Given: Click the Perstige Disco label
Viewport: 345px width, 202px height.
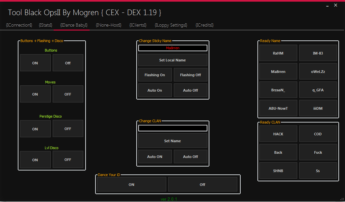Looking at the screenshot, I should 51,116.
